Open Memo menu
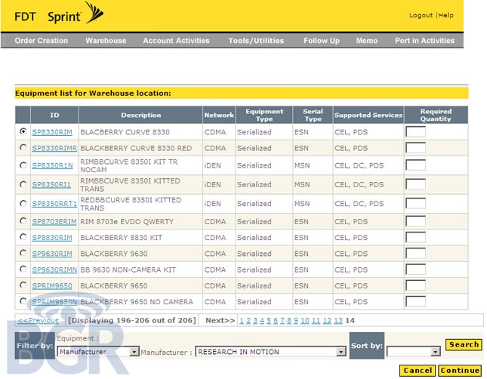The width and height of the screenshot is (487, 379). coord(366,41)
